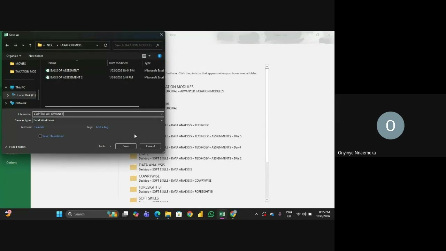Collapse the This PC tree node

[x=6, y=88]
